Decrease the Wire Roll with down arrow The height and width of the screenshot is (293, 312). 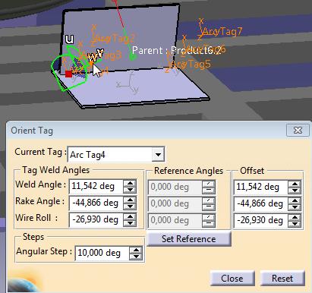130,222
